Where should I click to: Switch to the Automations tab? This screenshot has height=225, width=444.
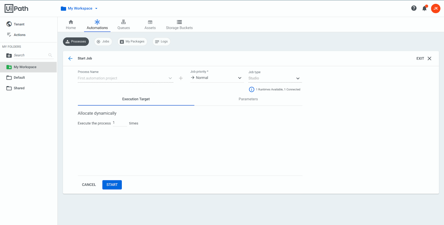coord(97,25)
